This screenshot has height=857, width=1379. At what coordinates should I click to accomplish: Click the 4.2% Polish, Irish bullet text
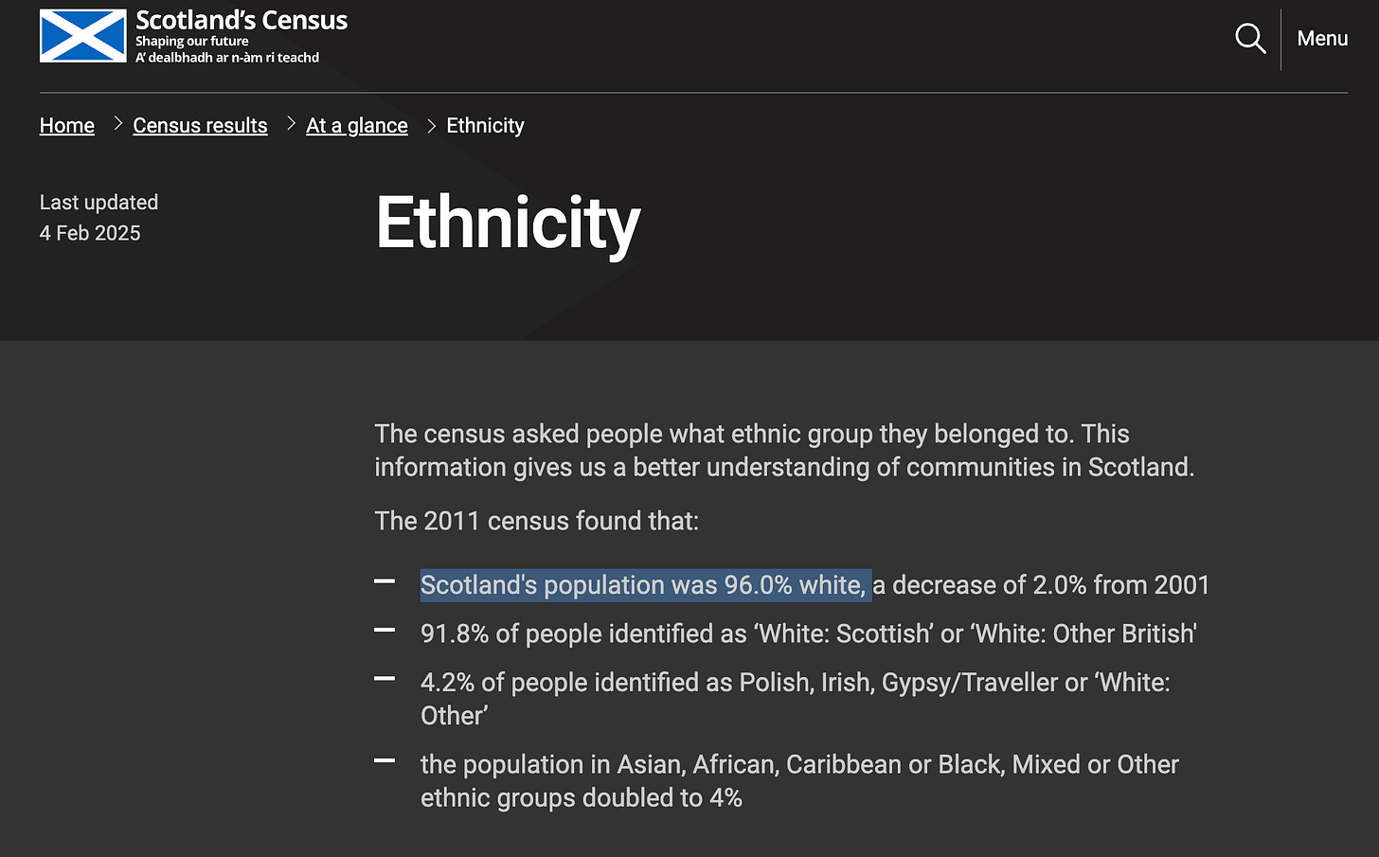pos(796,699)
